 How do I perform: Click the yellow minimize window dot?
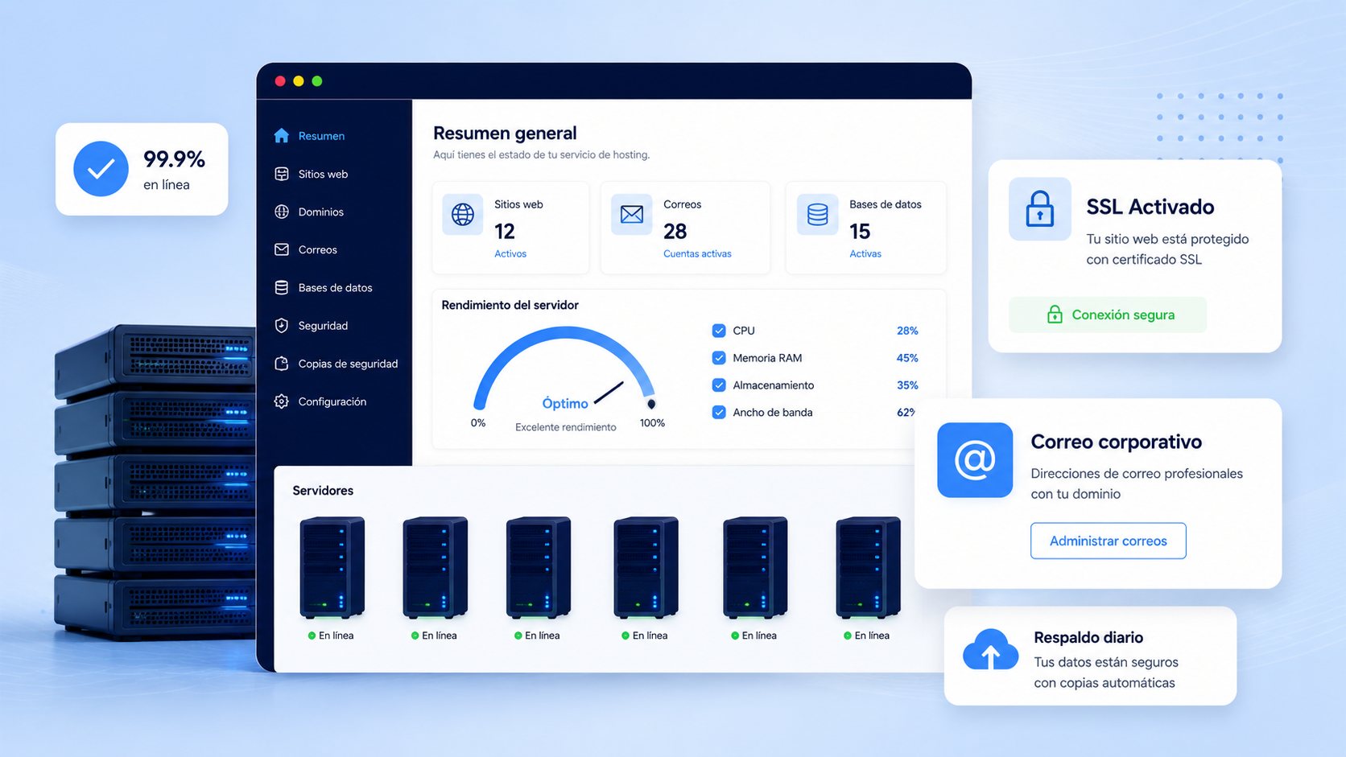[x=299, y=81]
